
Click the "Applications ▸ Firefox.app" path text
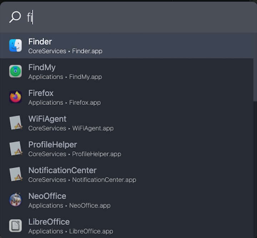[64, 102]
